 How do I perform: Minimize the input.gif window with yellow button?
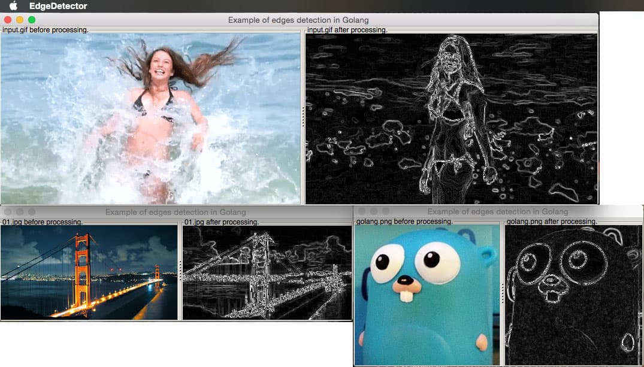click(20, 20)
